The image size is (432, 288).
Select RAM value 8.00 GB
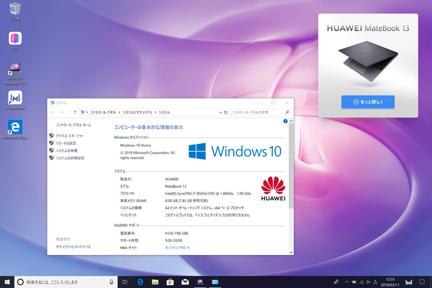[x=171, y=200]
